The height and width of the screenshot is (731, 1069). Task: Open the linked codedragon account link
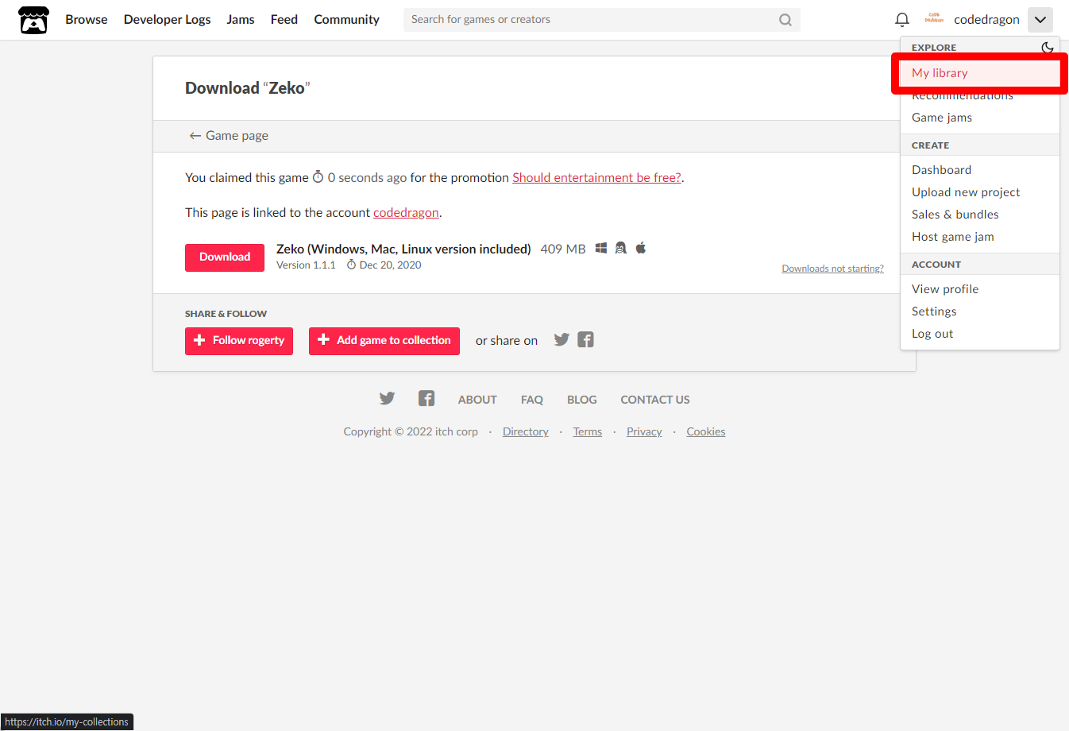pyautogui.click(x=406, y=213)
